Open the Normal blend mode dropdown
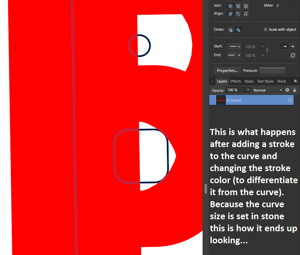This screenshot has width=300, height=255. [x=267, y=90]
